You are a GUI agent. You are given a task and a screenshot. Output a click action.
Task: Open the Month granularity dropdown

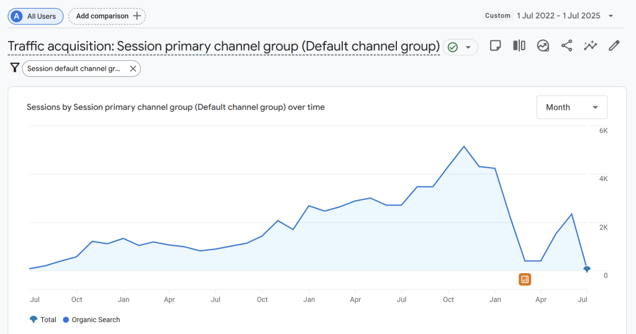571,107
